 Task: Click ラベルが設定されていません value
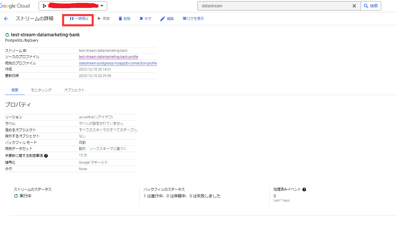[101, 124]
